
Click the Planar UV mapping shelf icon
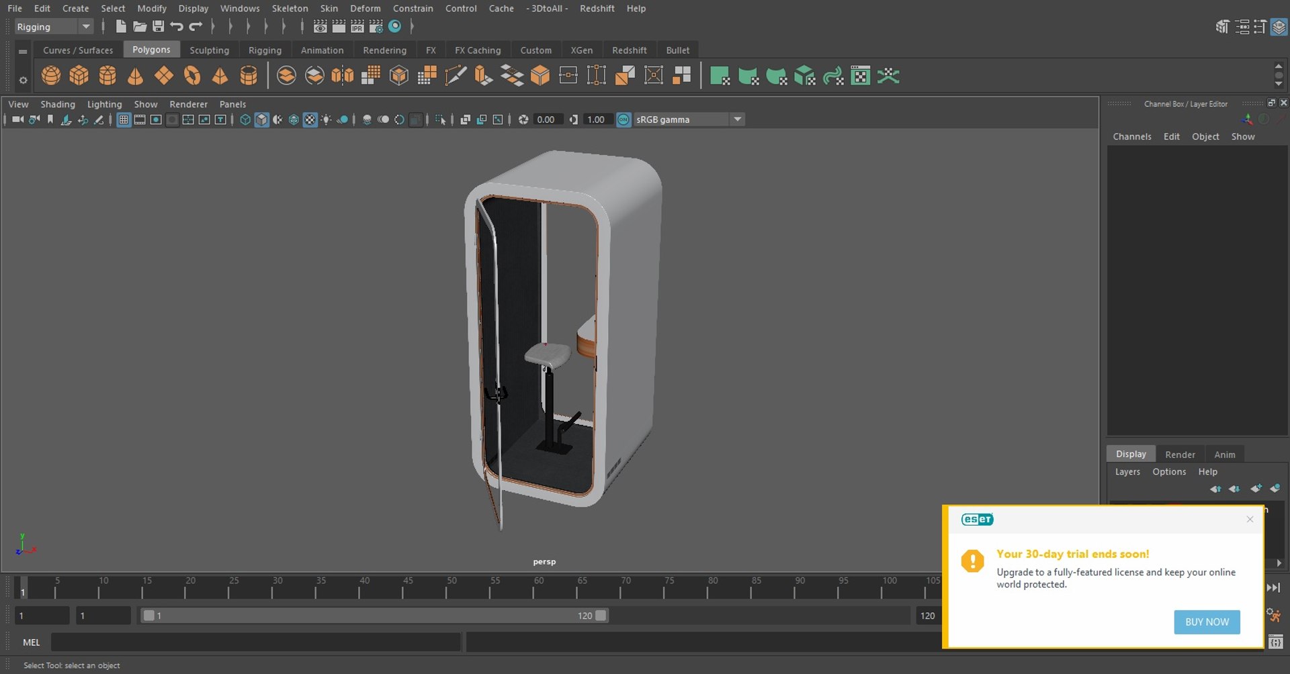(720, 76)
